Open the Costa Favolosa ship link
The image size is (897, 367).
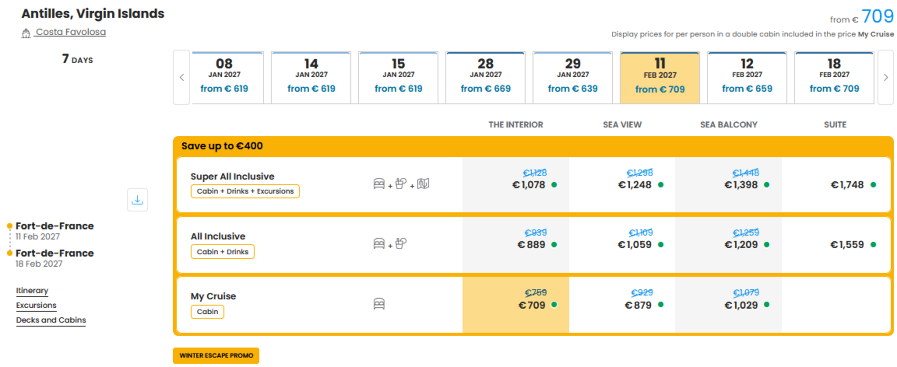71,32
